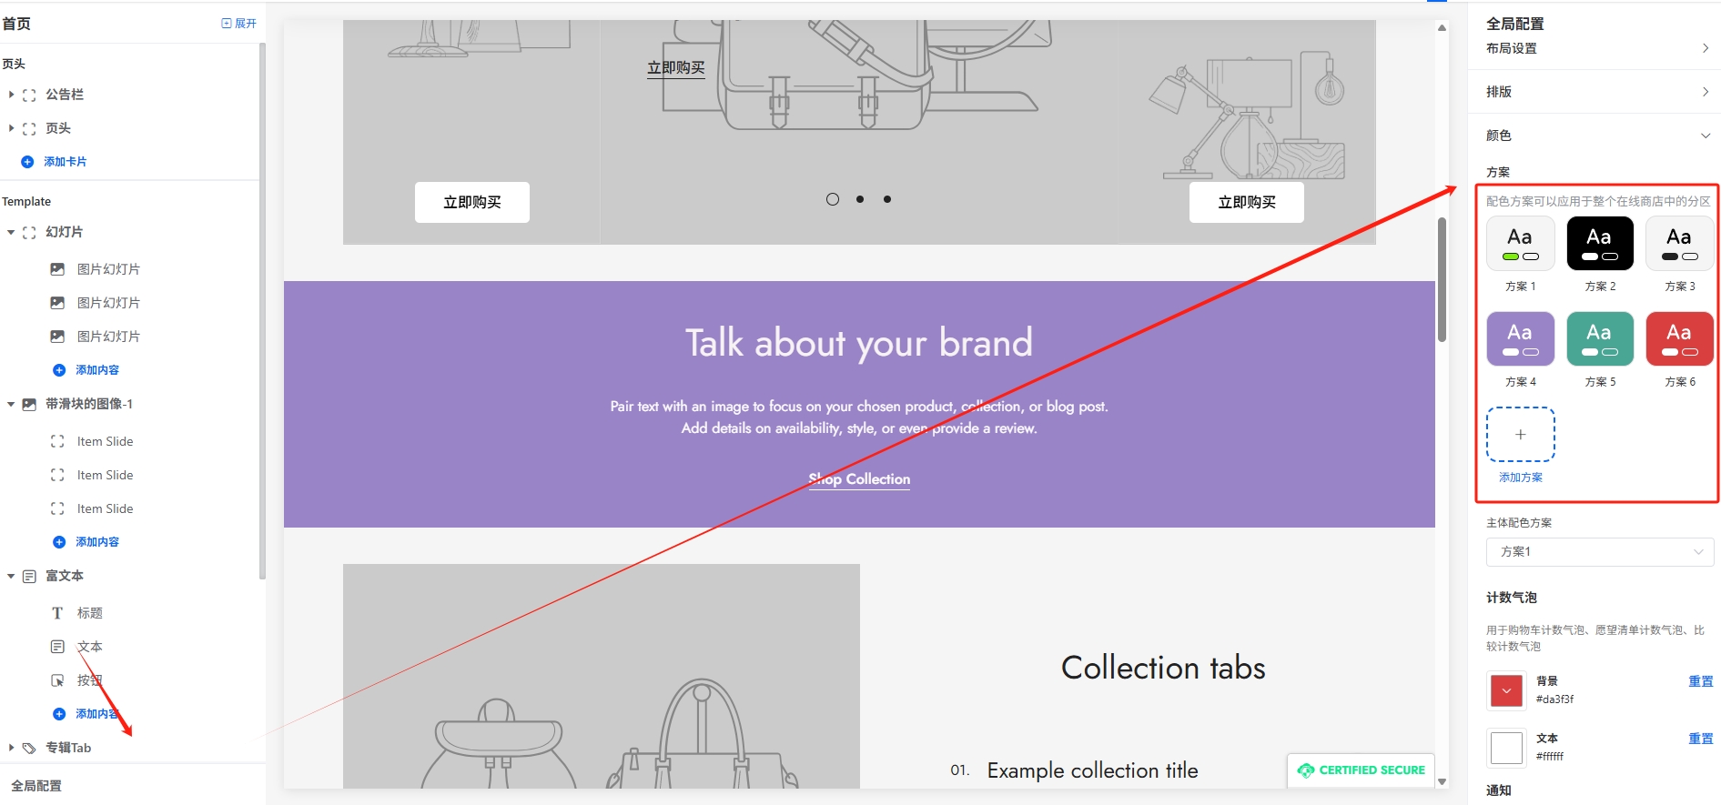The width and height of the screenshot is (1721, 805).
Task: Open the 布局设置 settings row
Action: pos(1597,48)
